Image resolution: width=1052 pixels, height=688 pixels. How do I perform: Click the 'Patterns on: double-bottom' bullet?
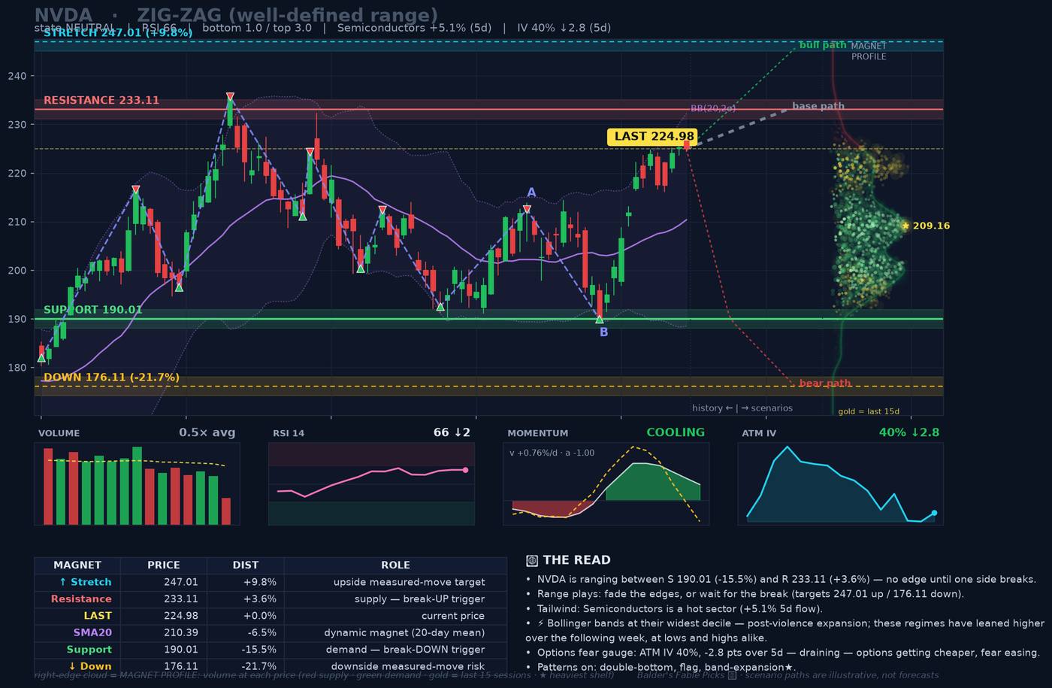pyautogui.click(x=661, y=668)
